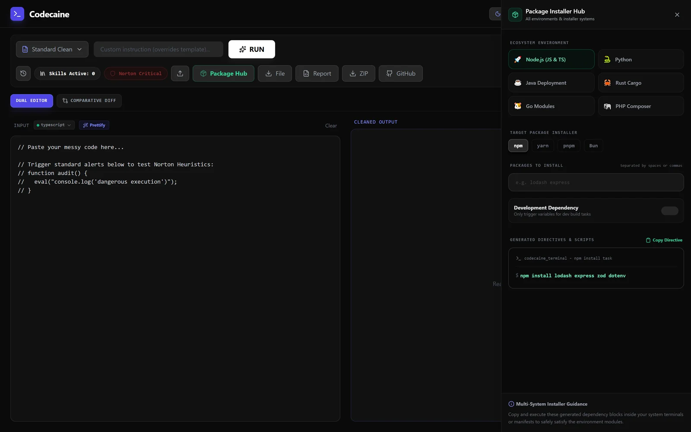This screenshot has width=691, height=432.
Task: Click the Codecaine terminal logo icon
Action: click(x=17, y=14)
